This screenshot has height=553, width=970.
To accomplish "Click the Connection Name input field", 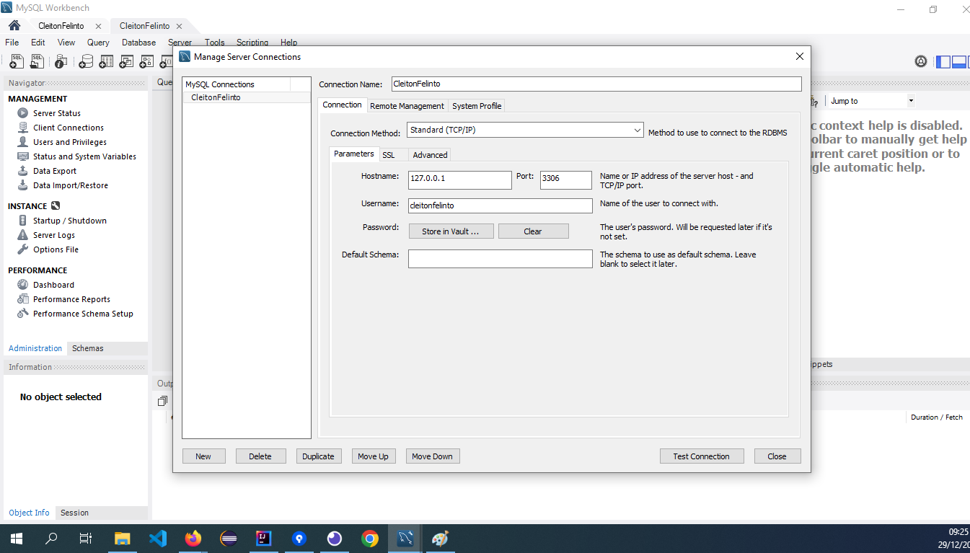I will [x=596, y=84].
